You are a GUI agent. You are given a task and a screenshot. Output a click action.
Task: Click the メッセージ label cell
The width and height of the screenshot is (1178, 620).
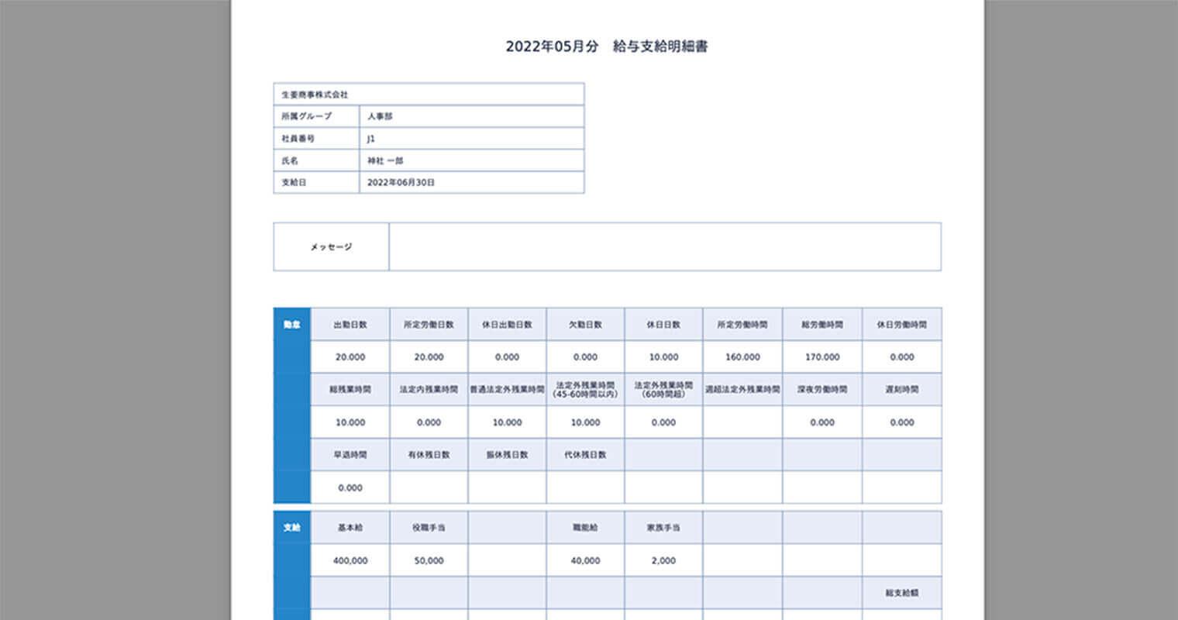(x=331, y=247)
